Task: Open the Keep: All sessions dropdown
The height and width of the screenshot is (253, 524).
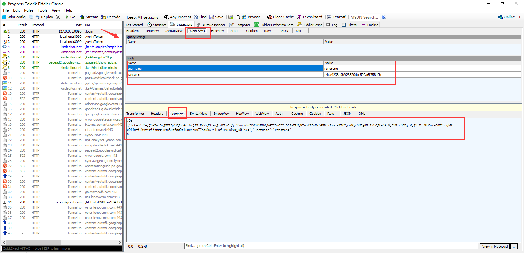Action: 144,17
